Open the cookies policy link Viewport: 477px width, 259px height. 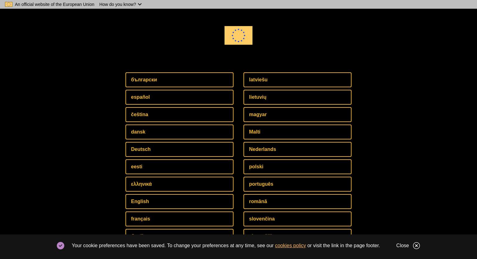(290, 246)
